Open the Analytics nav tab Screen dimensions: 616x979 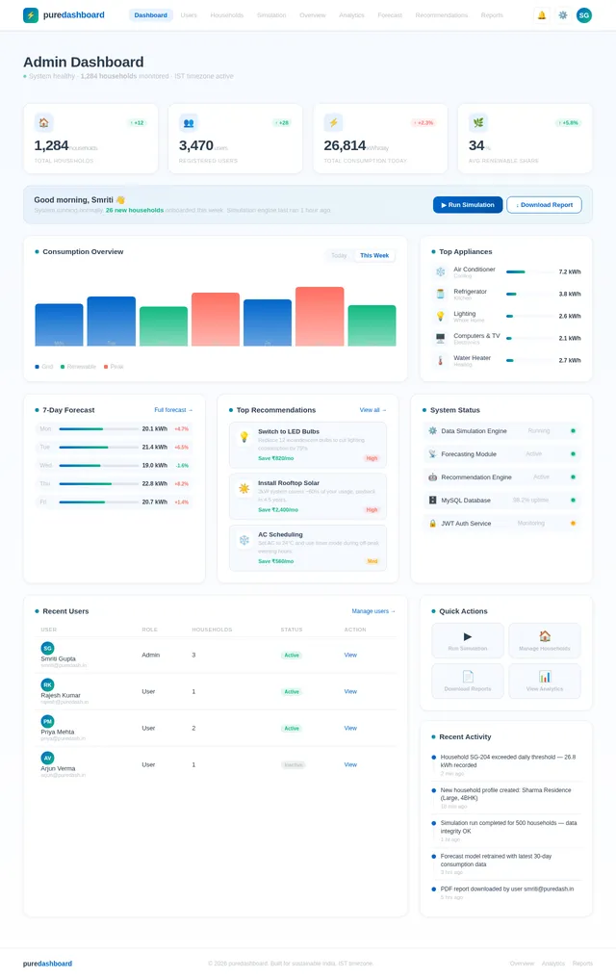pos(351,15)
